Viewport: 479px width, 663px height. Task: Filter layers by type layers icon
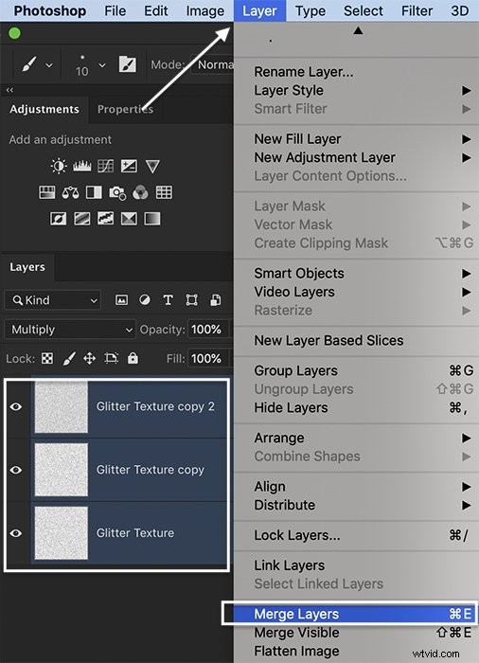168,300
